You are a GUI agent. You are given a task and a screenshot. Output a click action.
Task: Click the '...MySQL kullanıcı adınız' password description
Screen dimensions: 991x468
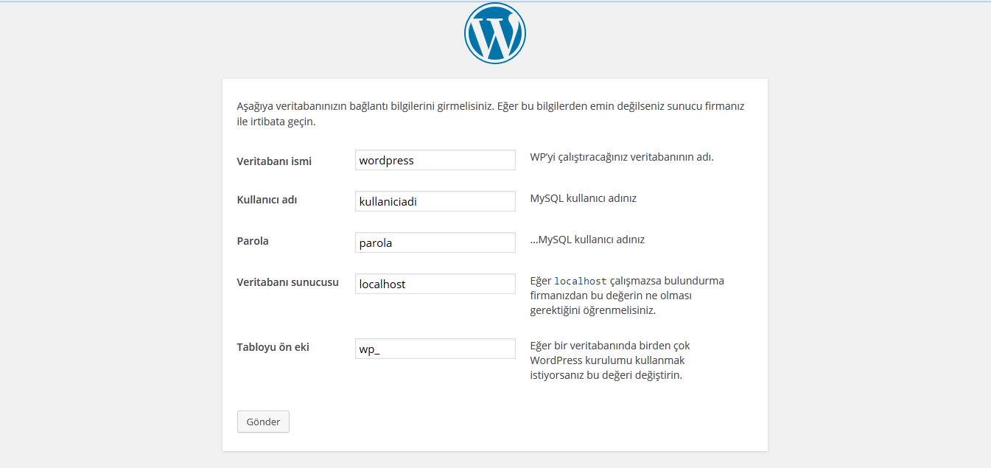587,240
